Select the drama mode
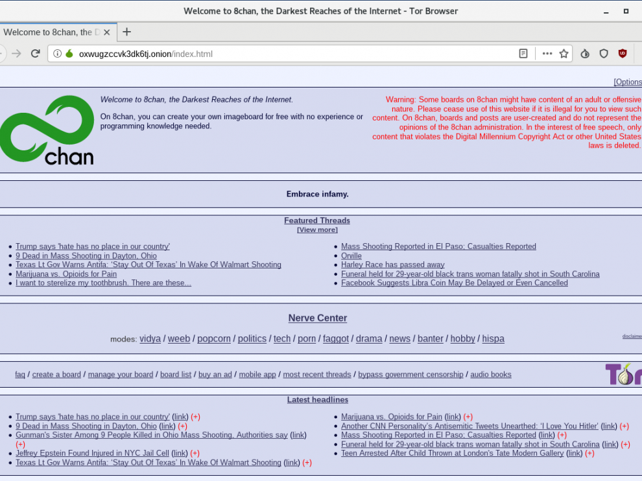This screenshot has width=642, height=481. 369,338
